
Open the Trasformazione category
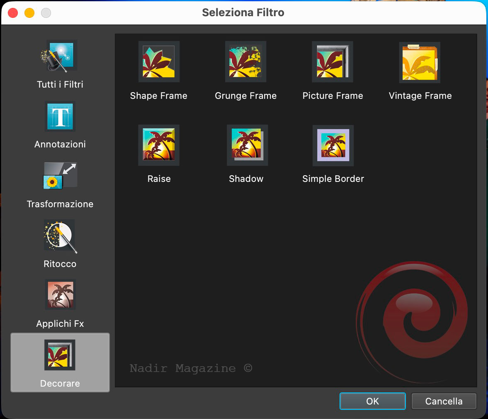(60, 176)
